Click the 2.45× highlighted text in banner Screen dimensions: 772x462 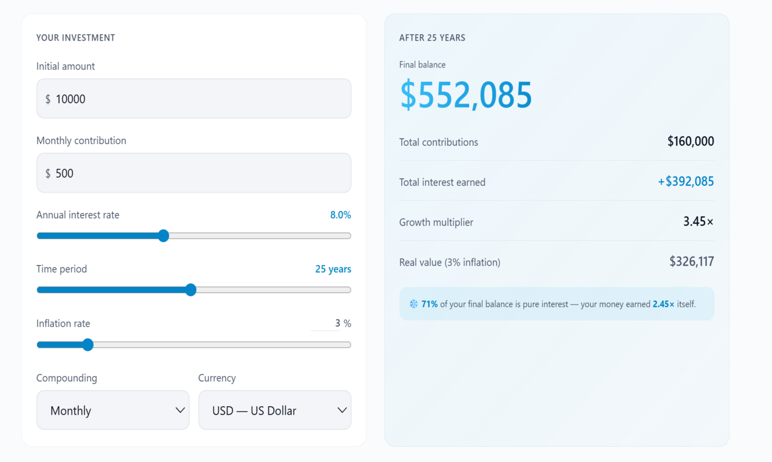tap(664, 304)
